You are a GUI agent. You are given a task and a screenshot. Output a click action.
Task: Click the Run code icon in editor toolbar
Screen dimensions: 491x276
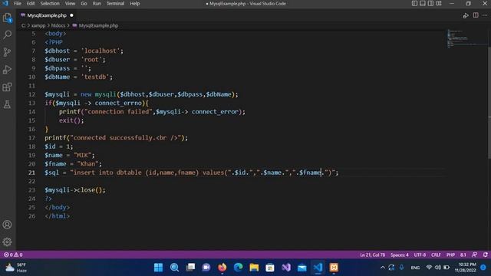pyautogui.click(x=466, y=15)
